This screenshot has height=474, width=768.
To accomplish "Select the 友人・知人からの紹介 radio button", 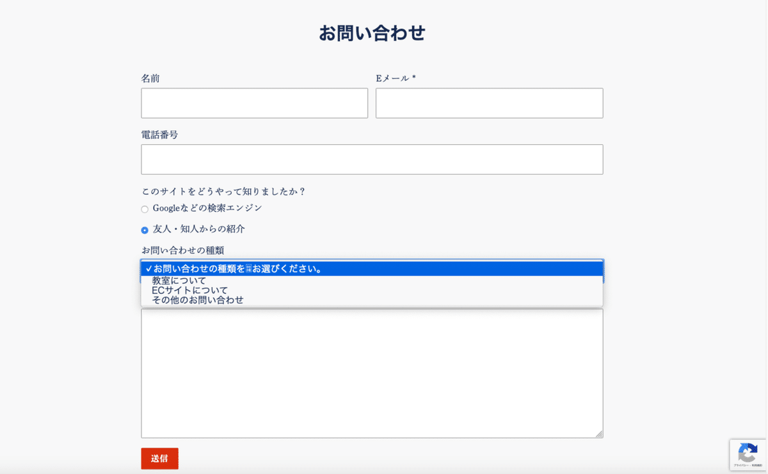I will [x=144, y=229].
